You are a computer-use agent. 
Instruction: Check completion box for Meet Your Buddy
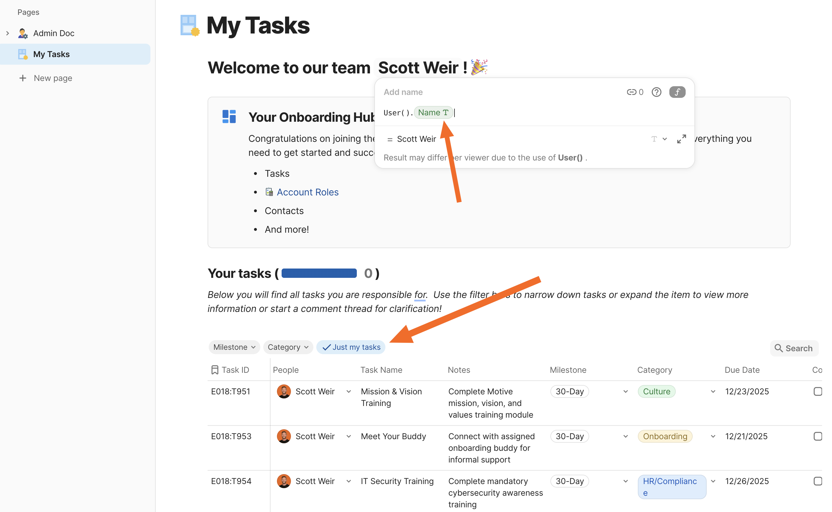point(817,436)
